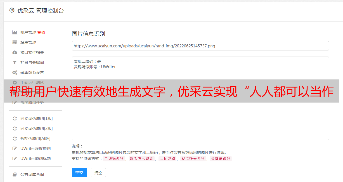Click the image URL input field
This screenshot has height=182, width=343.
point(200,46)
